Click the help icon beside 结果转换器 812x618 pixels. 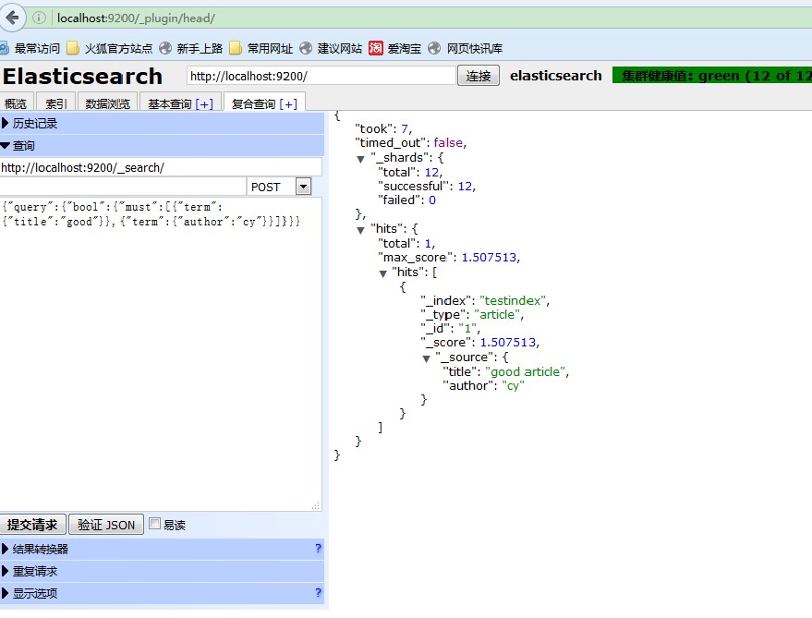(318, 549)
